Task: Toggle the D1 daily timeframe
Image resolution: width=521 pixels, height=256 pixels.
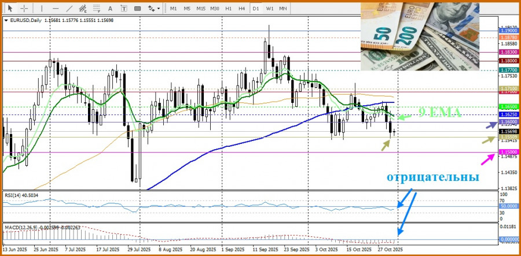Action: click(x=255, y=8)
